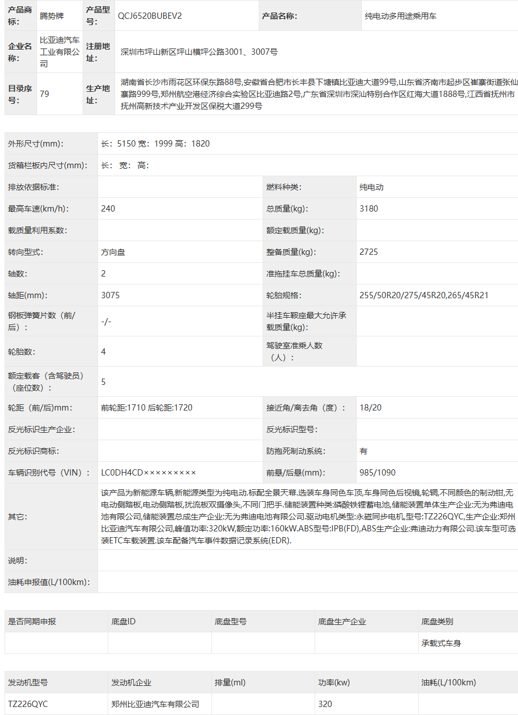Click max speed value 240
Screen dimensions: 518x715
point(108,209)
